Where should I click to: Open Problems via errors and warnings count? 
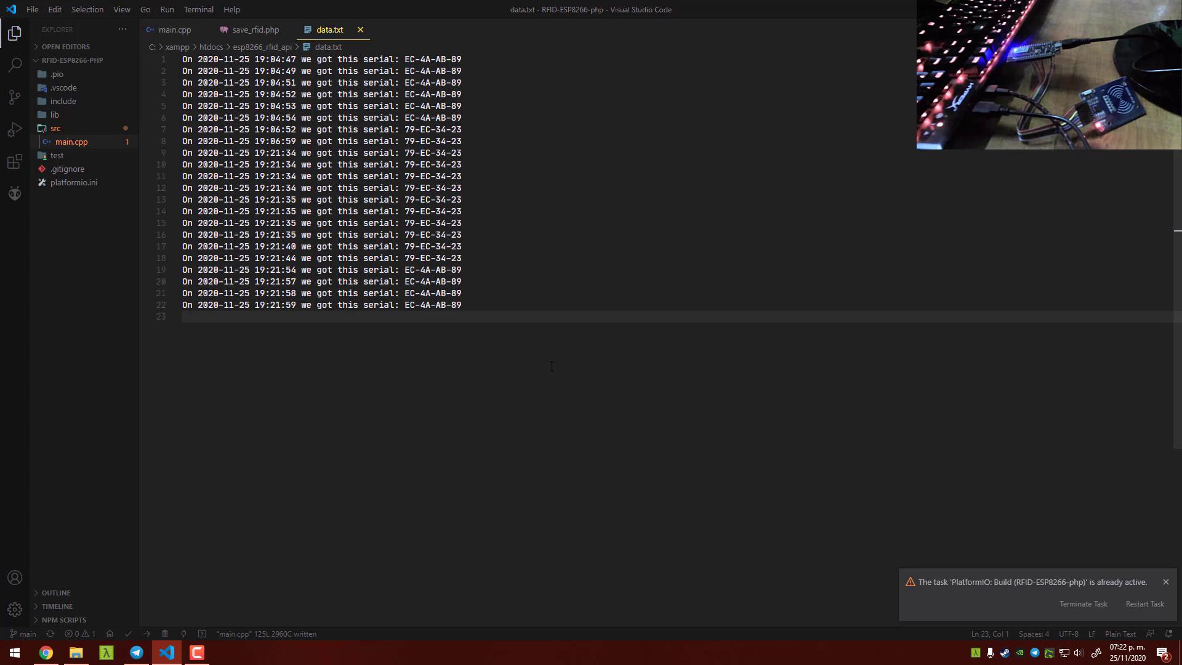pos(80,634)
